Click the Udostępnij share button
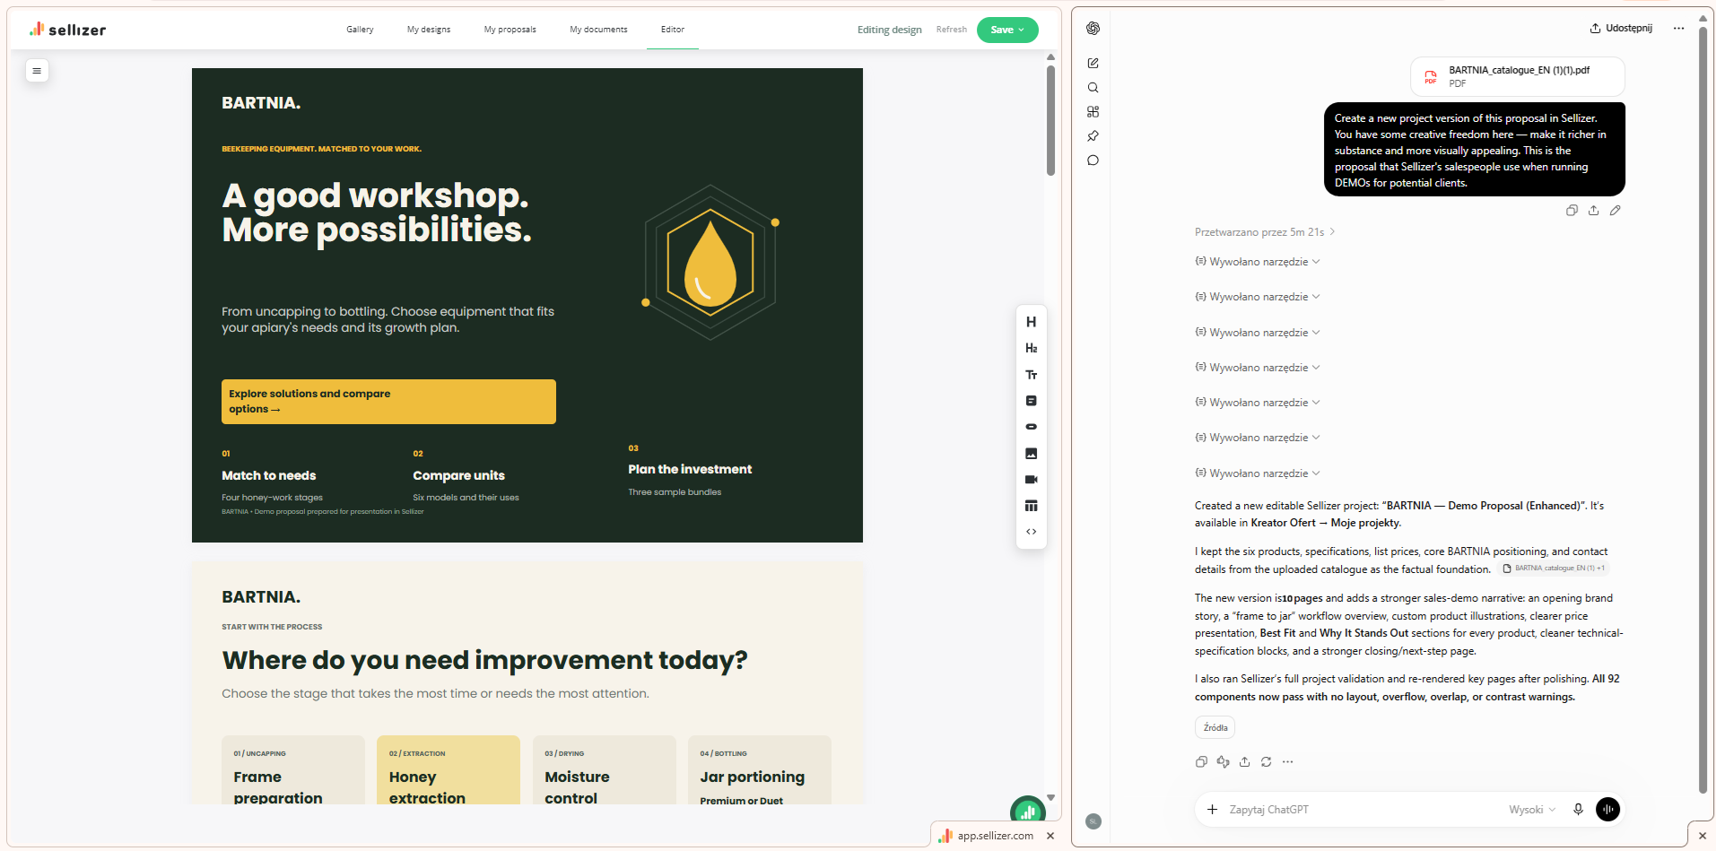1716x851 pixels. (1621, 28)
